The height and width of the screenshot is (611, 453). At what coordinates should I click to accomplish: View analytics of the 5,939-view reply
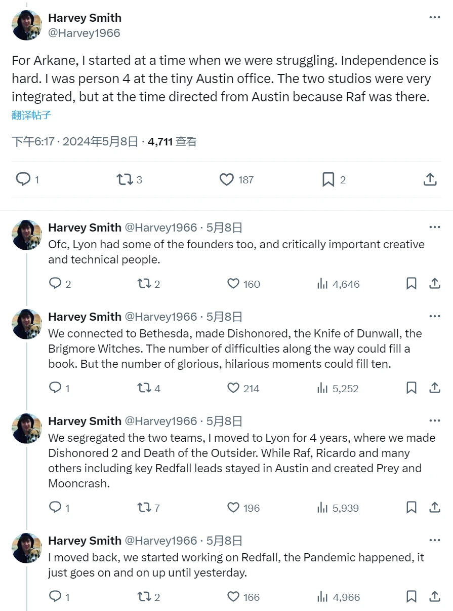pyautogui.click(x=322, y=507)
